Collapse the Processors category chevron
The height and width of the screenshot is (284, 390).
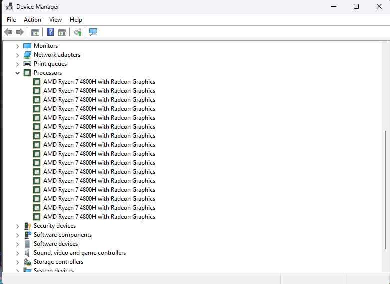[17, 73]
